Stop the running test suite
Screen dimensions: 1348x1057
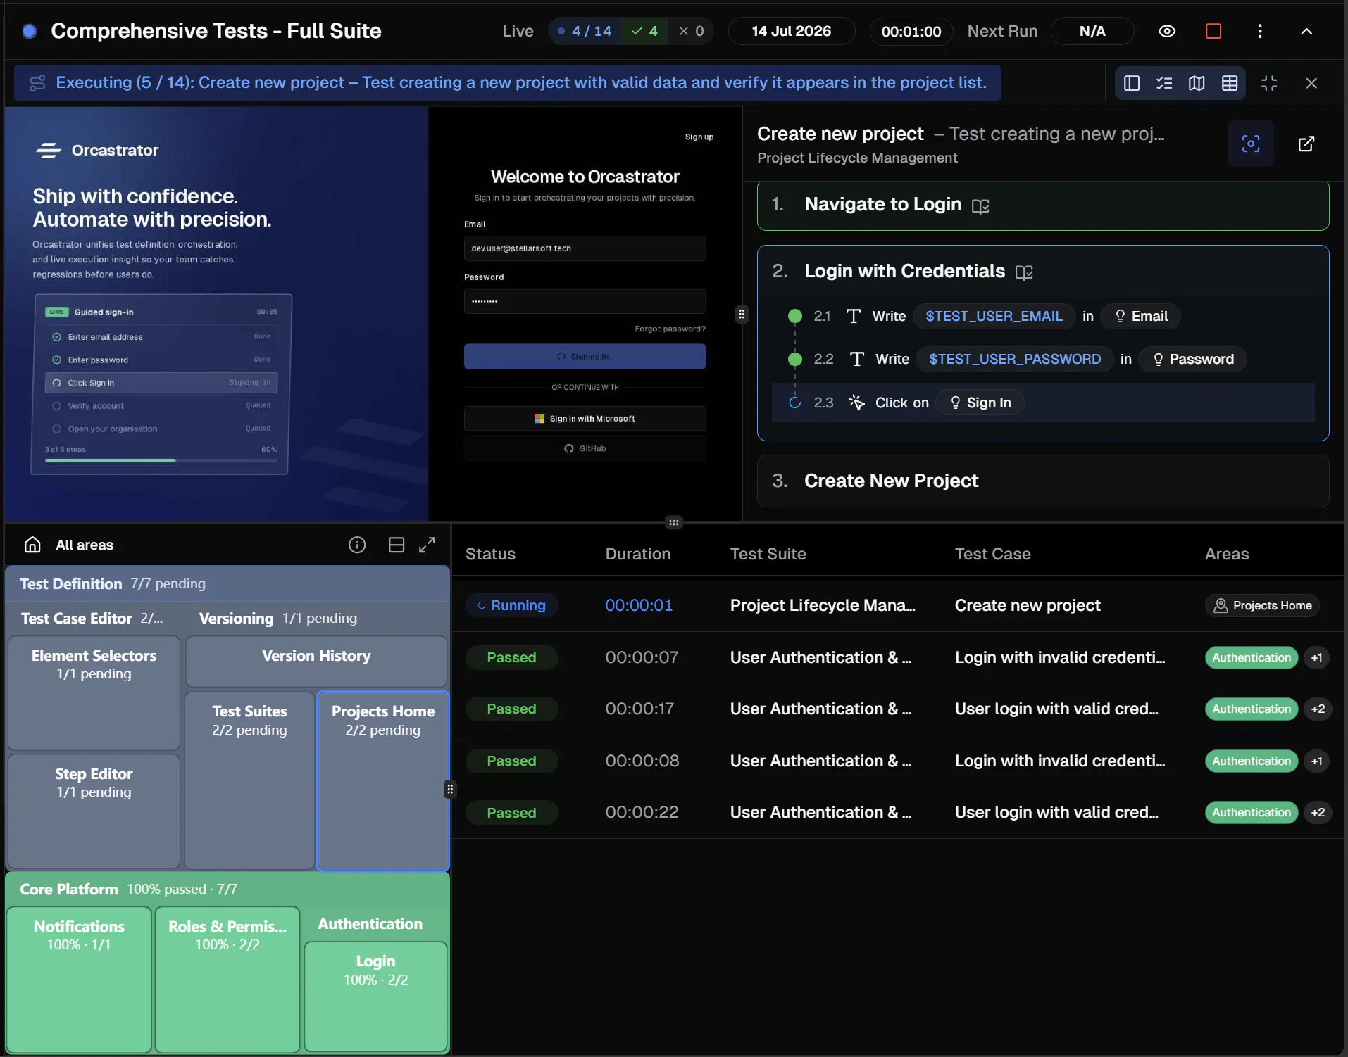tap(1213, 31)
